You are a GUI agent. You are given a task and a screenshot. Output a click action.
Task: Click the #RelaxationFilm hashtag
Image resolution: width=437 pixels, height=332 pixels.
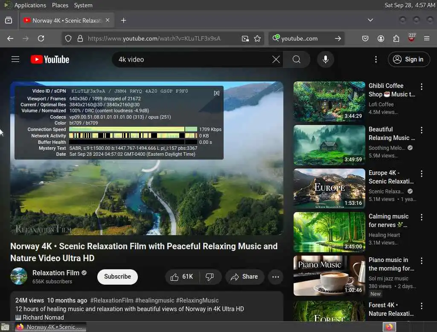112,300
